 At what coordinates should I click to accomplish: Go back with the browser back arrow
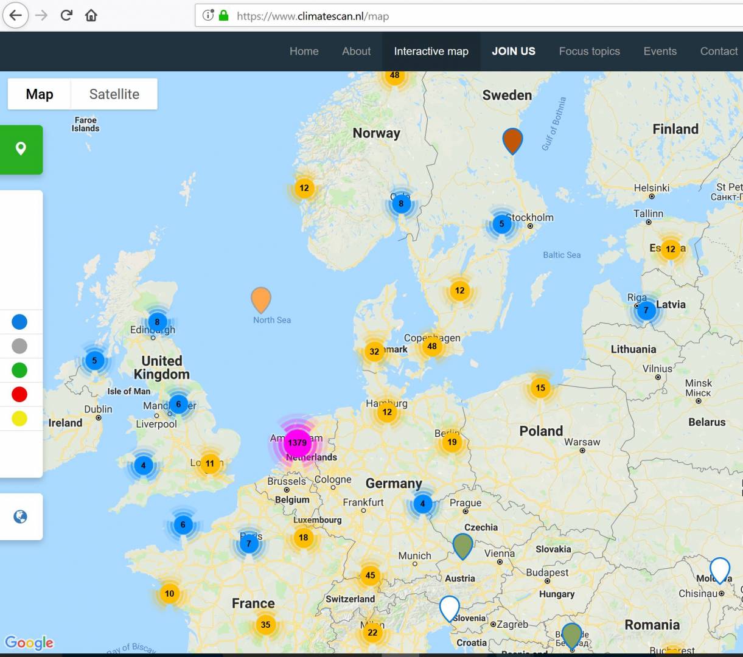coord(16,15)
